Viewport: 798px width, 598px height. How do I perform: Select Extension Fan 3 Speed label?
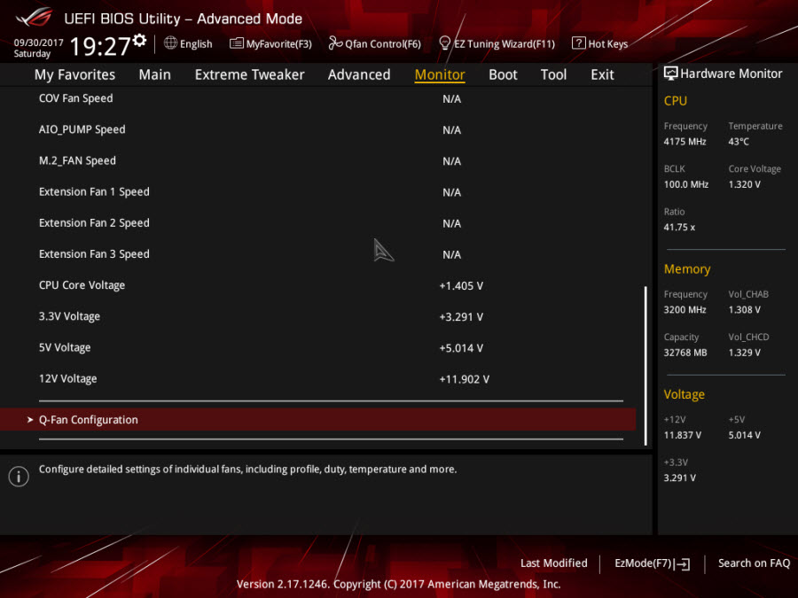coord(94,253)
